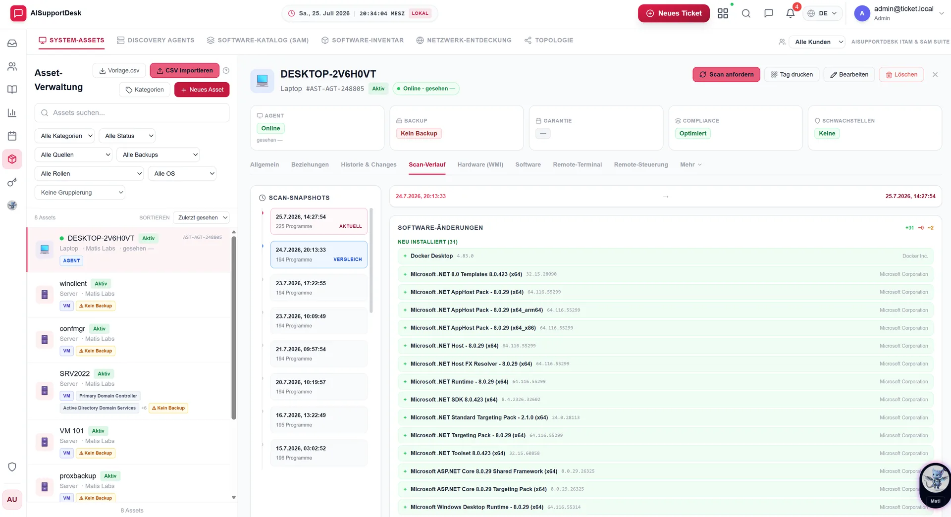Open the Alle OS dropdown

[x=182, y=173]
